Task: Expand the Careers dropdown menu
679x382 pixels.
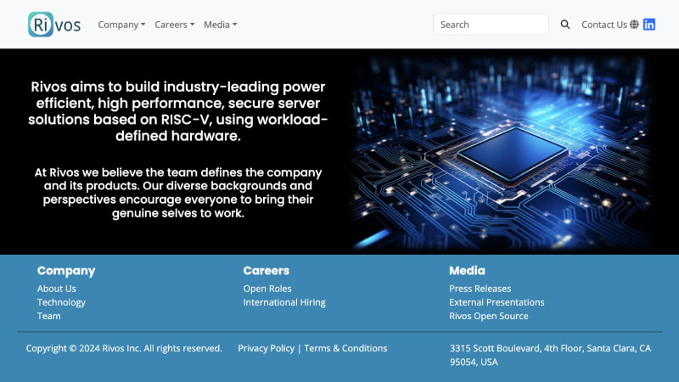Action: [x=175, y=25]
